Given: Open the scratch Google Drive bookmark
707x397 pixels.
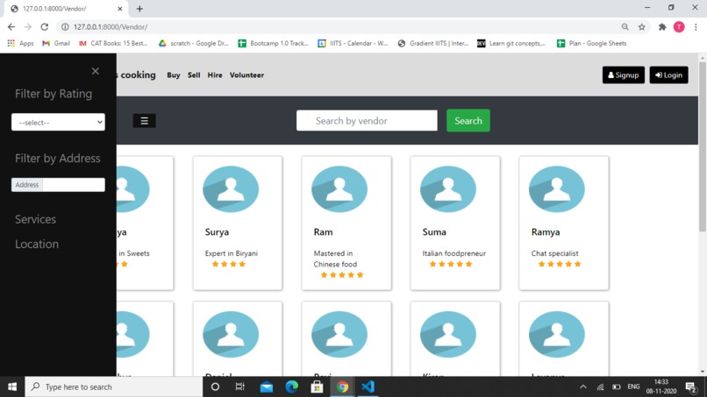Looking at the screenshot, I should (x=194, y=43).
